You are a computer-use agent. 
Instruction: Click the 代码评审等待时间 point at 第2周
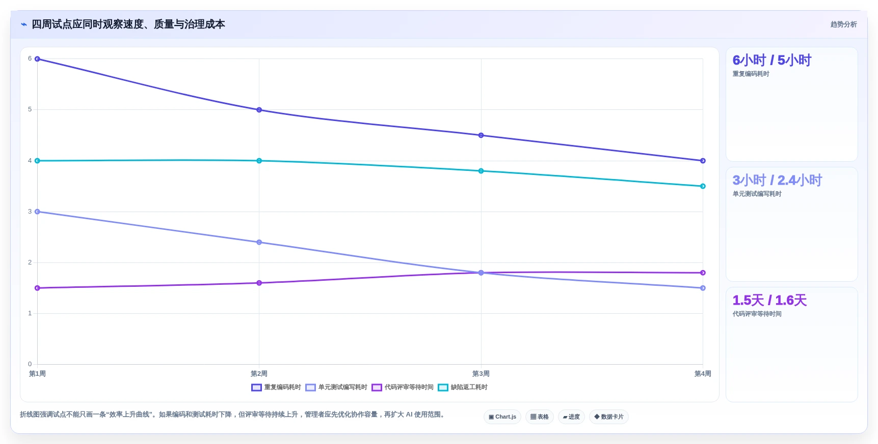(x=259, y=283)
